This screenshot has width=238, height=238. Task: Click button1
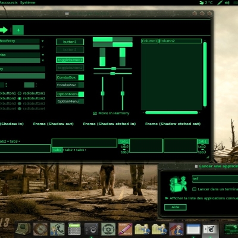[x=70, y=42]
